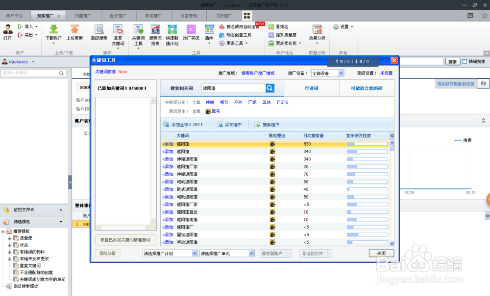Switch to the 网盟推广 tab

(83, 16)
